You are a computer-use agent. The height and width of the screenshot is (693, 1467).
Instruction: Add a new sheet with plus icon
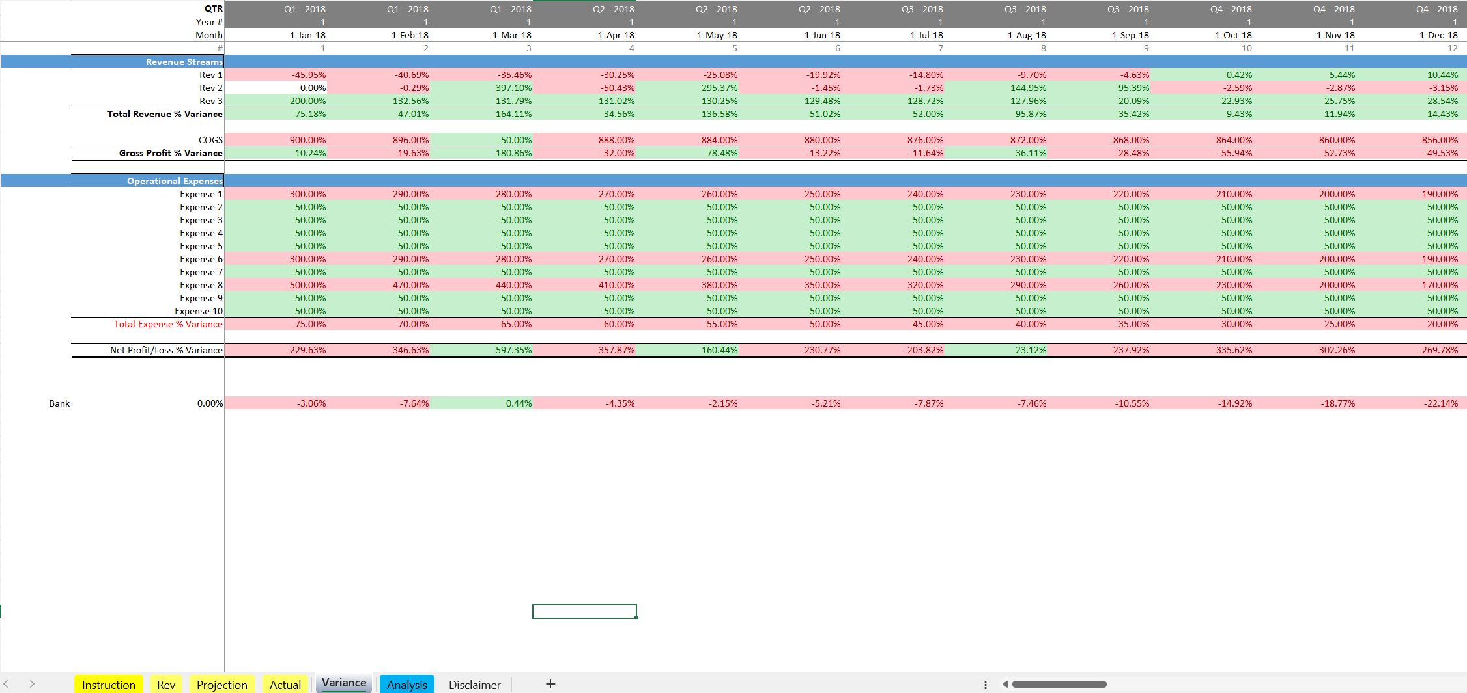[550, 684]
